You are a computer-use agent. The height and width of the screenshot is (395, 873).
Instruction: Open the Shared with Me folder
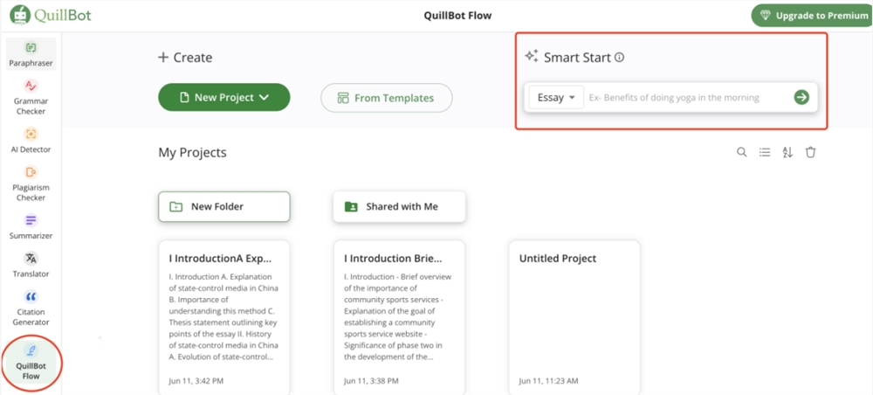[x=399, y=207]
